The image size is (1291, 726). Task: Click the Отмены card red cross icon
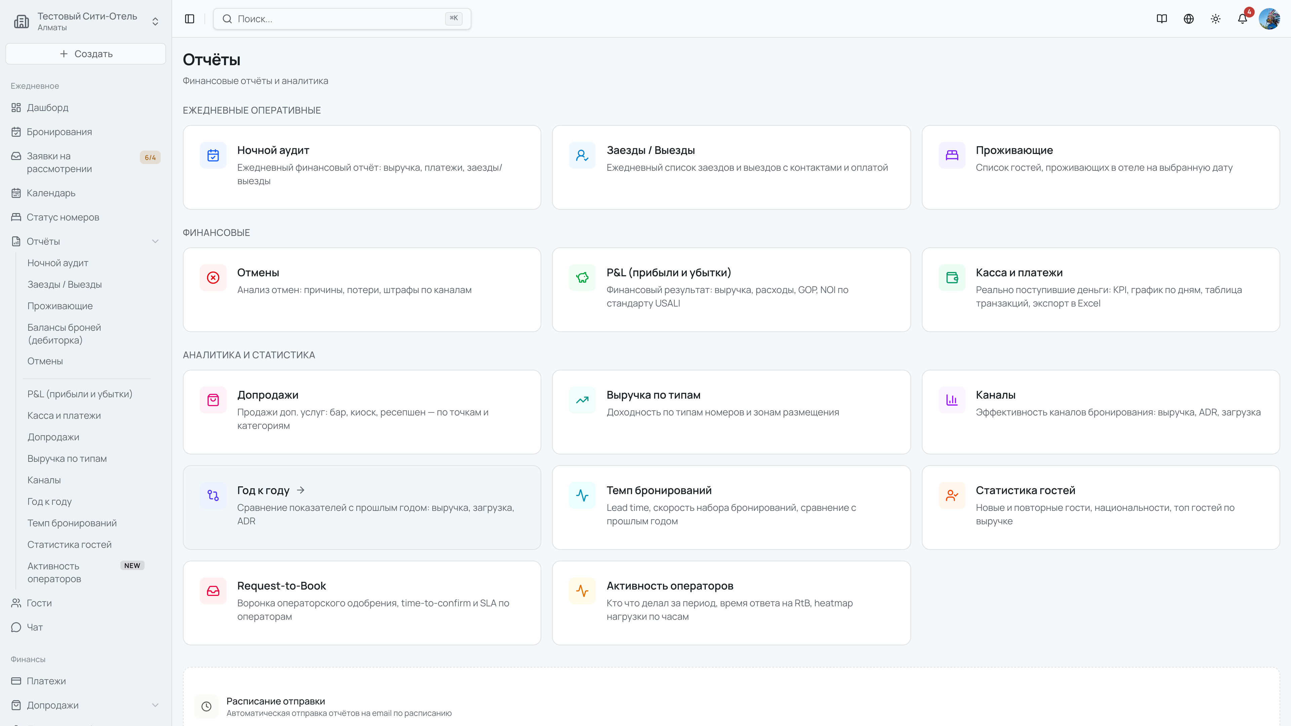213,278
